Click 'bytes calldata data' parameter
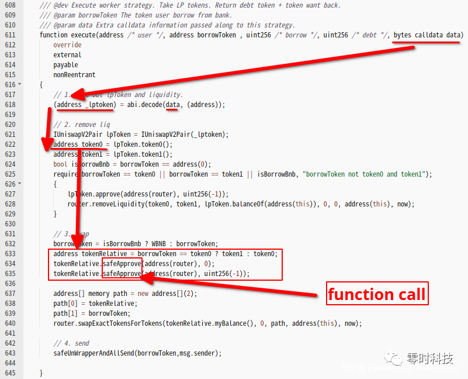 pyautogui.click(x=427, y=35)
